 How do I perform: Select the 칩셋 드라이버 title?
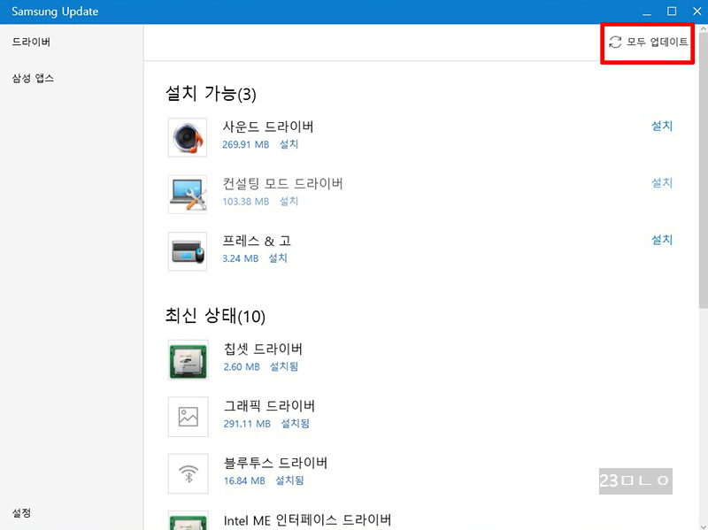(263, 349)
